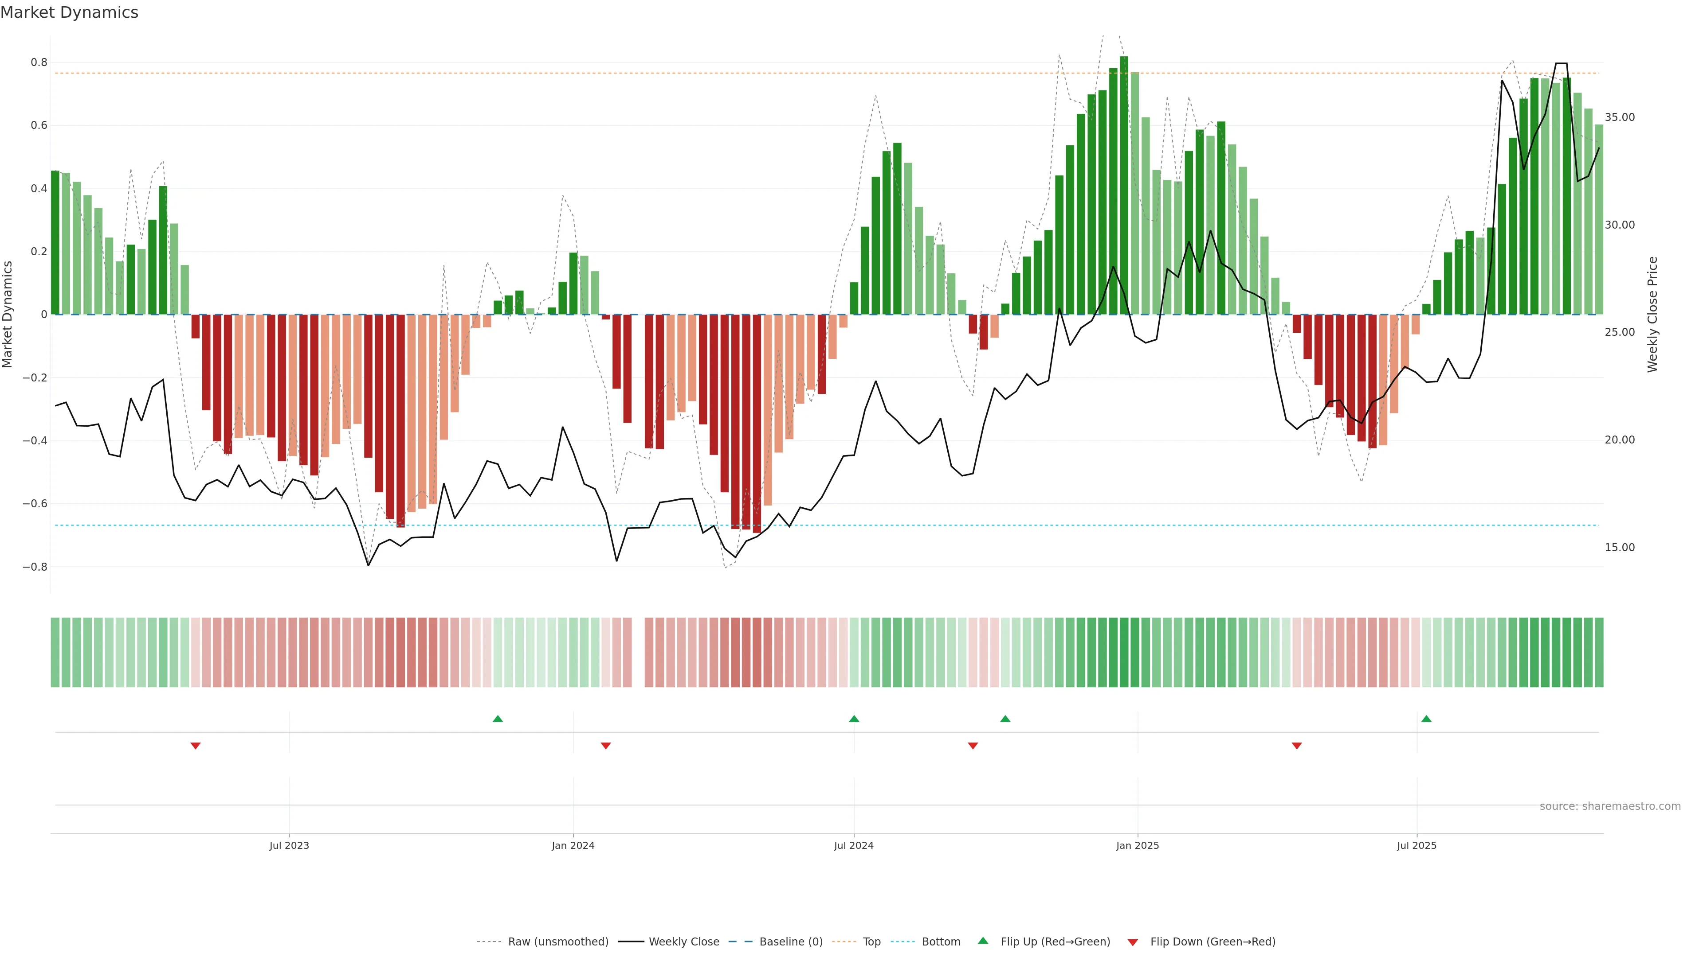Click the tallest dark green bar near Jan 2025
Screen dimensions: 1703x957
point(1124,185)
